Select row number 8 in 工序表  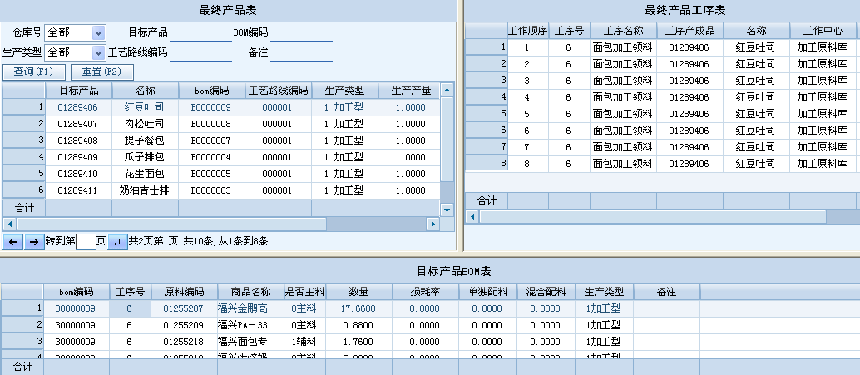pyautogui.click(x=487, y=163)
